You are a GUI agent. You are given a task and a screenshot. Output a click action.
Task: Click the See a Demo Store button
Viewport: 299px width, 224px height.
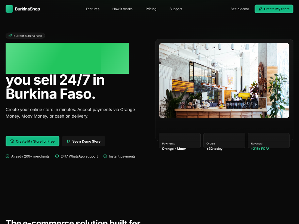coord(83,141)
